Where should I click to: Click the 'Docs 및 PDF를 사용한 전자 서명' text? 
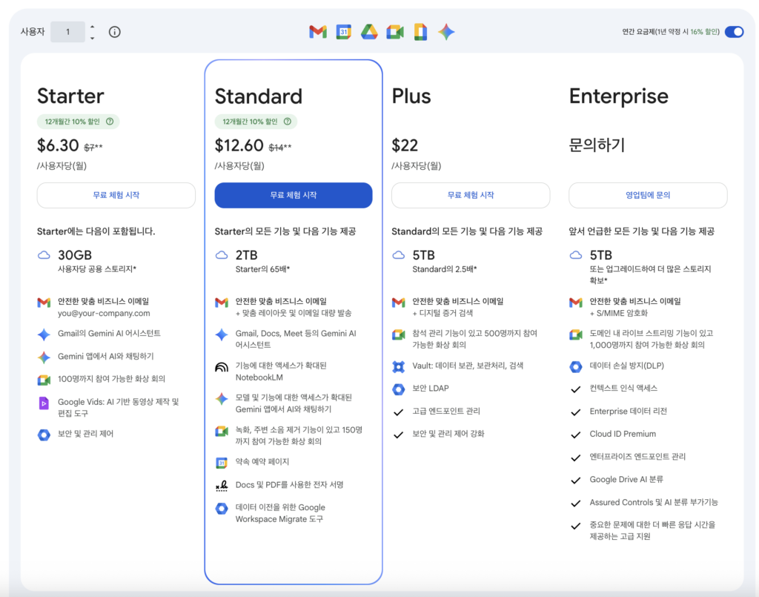click(x=290, y=485)
